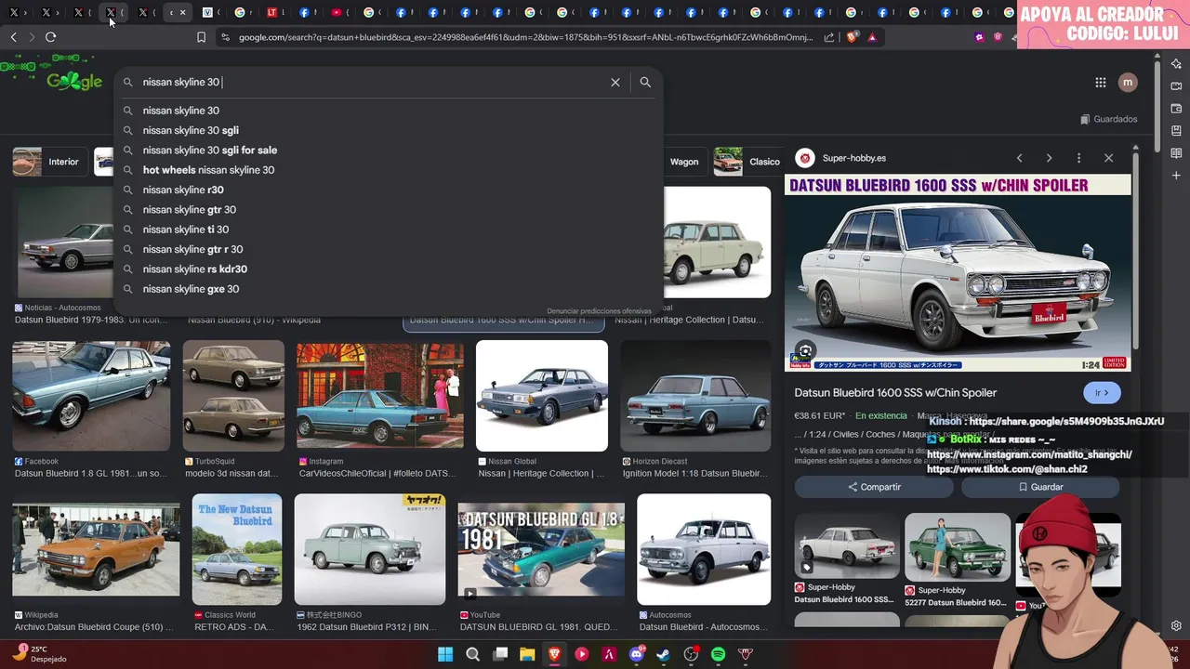
Task: Open Task View on the taskbar
Action: [500, 654]
